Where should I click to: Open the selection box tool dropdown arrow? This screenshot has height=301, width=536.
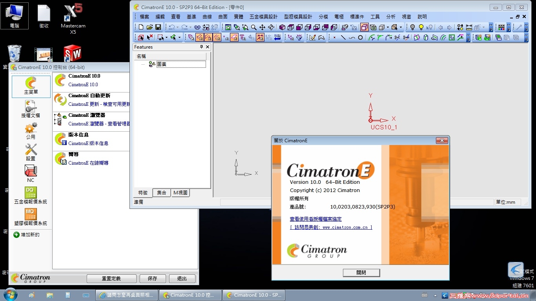pos(166,37)
